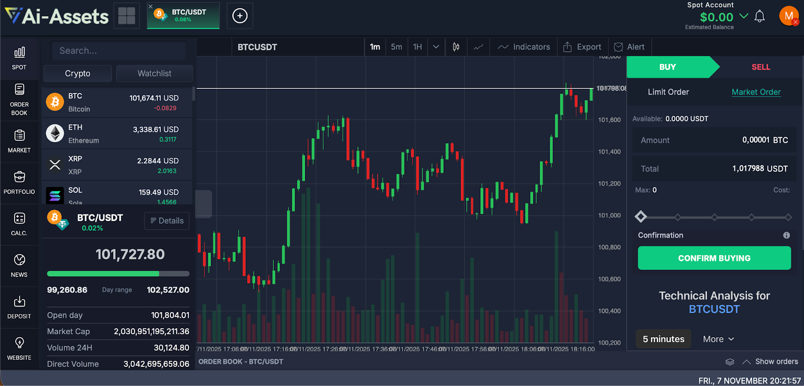Add a new pair tab with plus icon

pos(240,16)
